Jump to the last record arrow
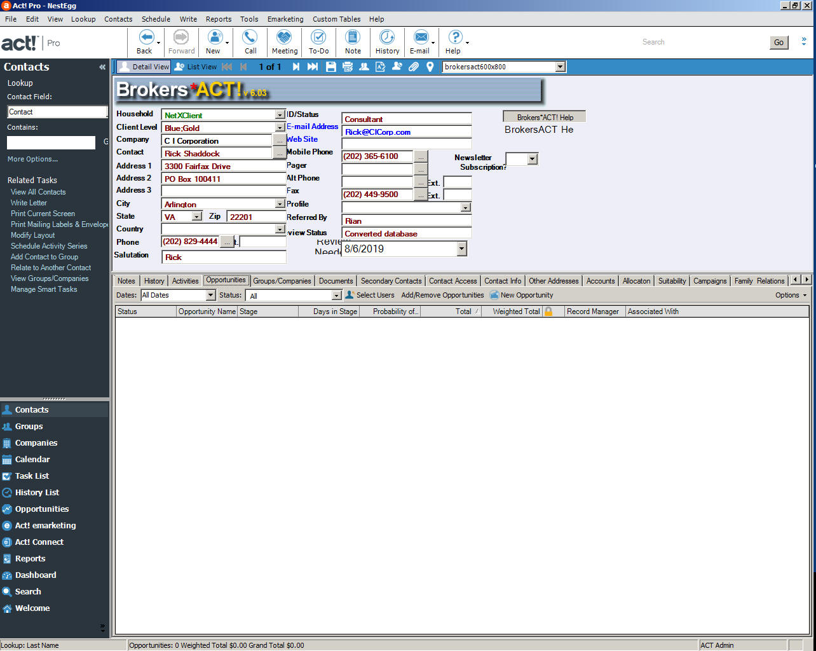Screen dimensions: 816x651 (x=313, y=67)
